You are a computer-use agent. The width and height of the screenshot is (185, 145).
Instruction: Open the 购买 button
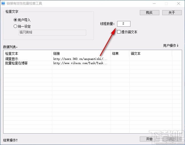coord(149,13)
